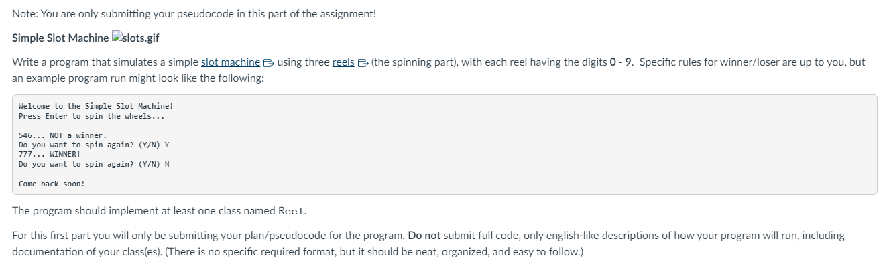The width and height of the screenshot is (891, 274).
Task: Follow the reels hyperlink
Action: click(x=344, y=62)
